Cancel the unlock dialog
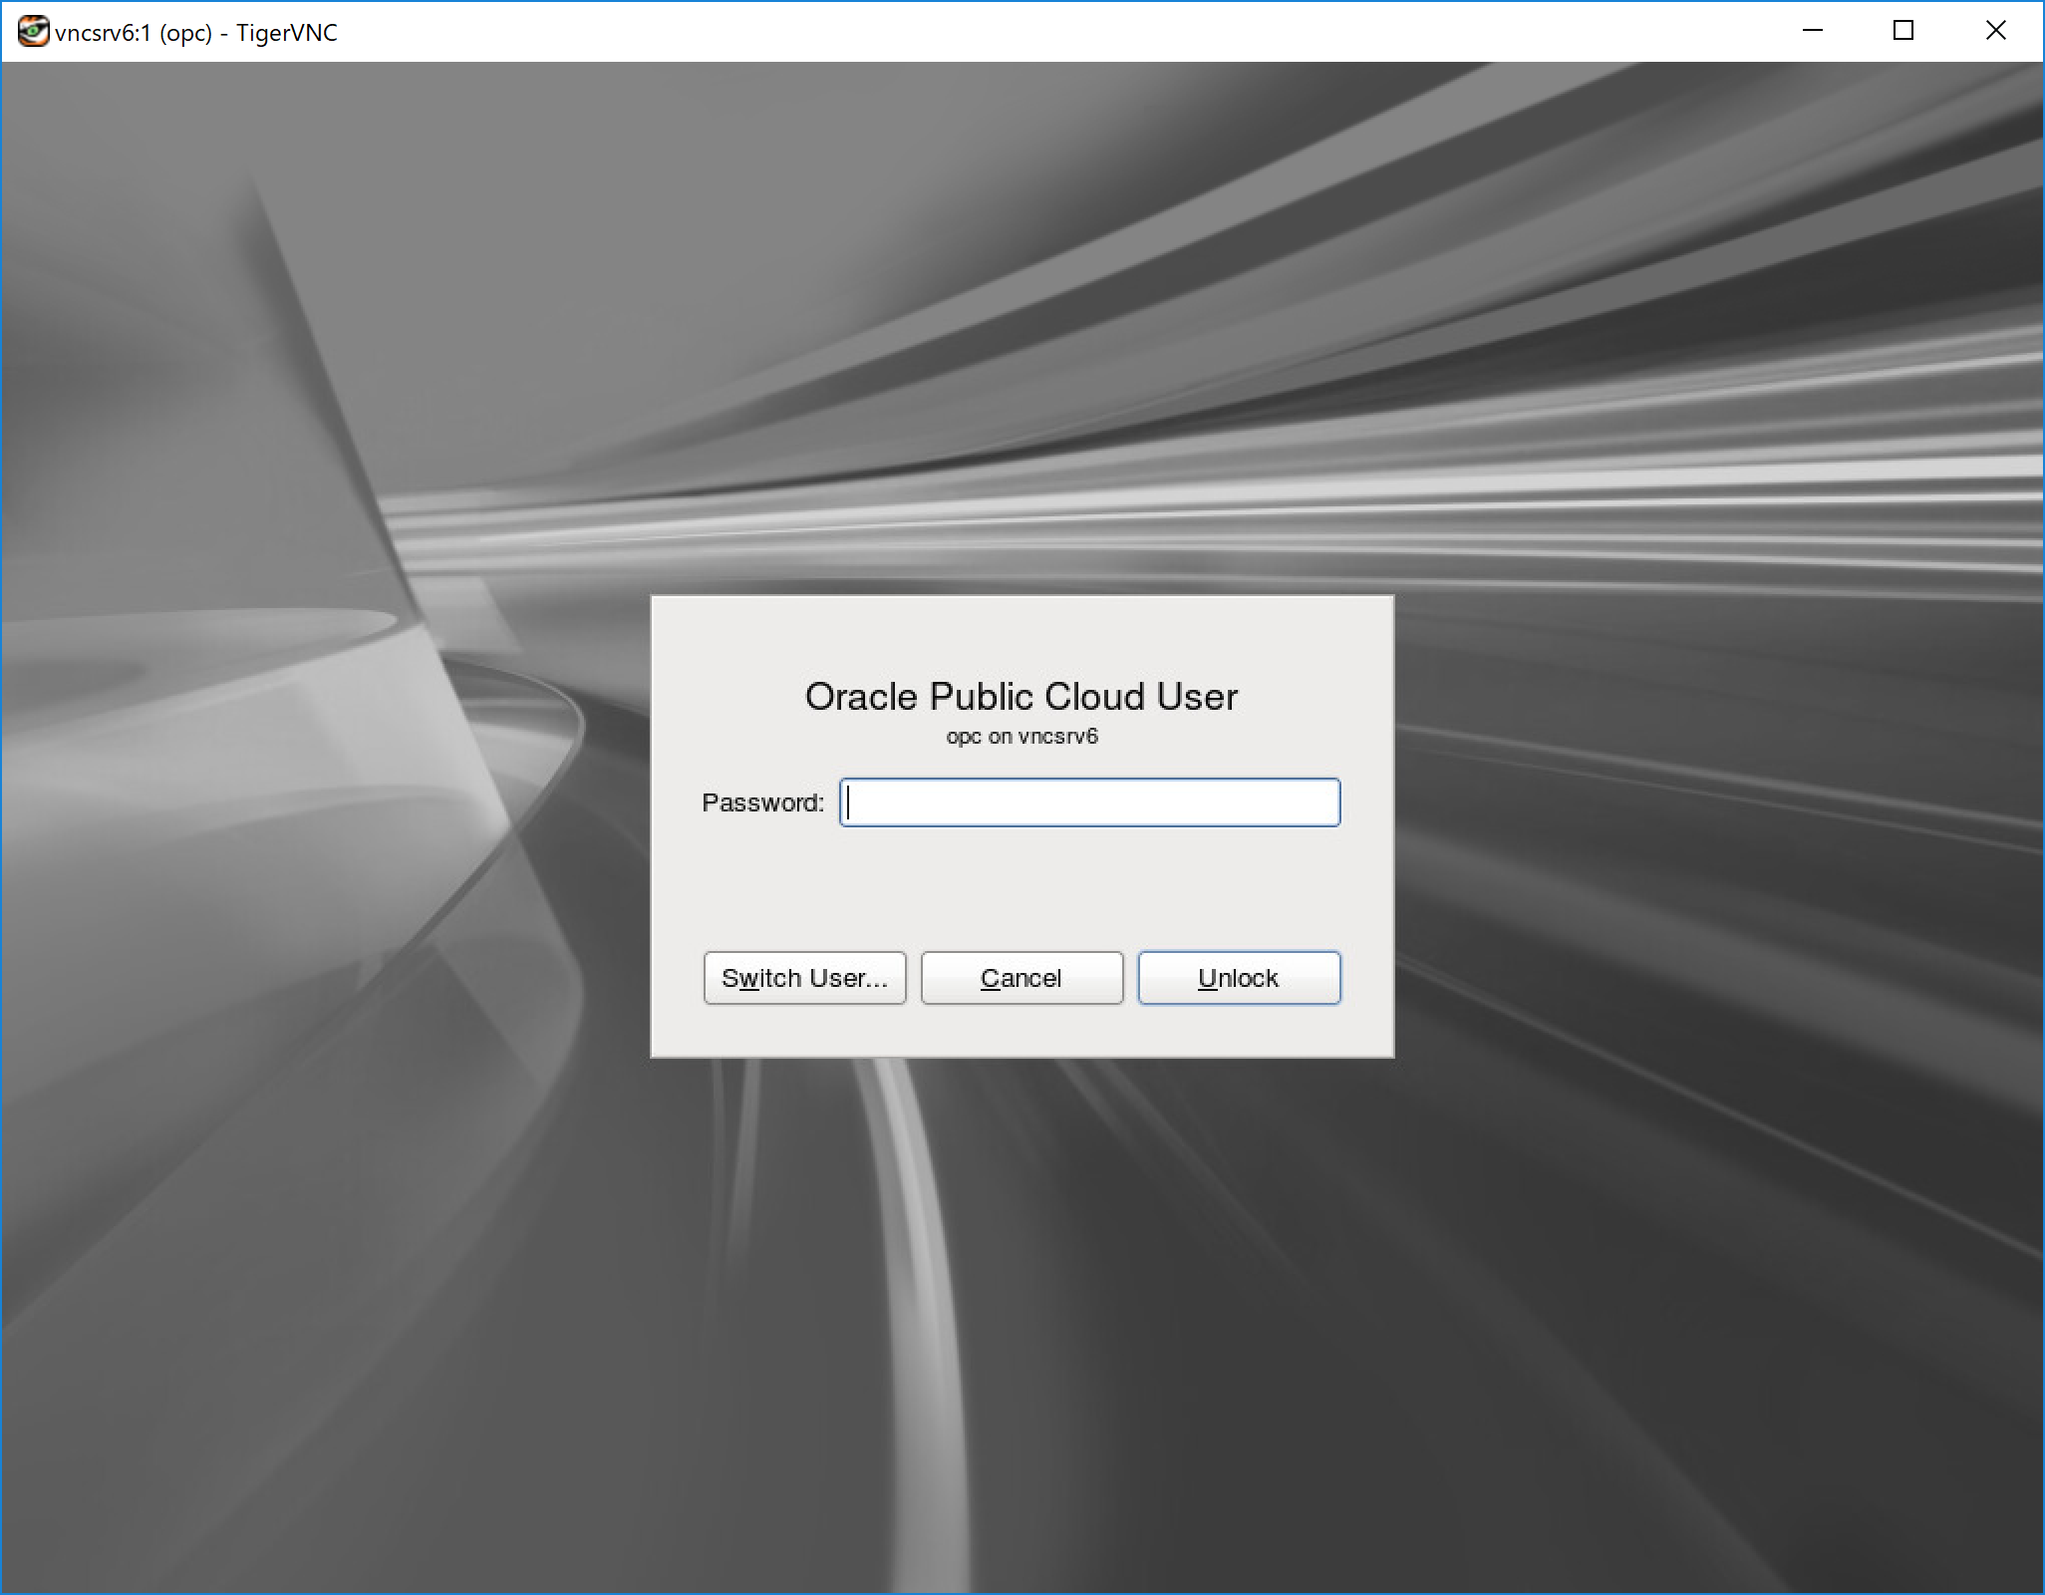The height and width of the screenshot is (1595, 2045). (1022, 978)
